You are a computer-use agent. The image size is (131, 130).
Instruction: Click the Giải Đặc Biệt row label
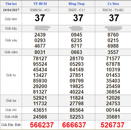pyautogui.click(x=11, y=125)
